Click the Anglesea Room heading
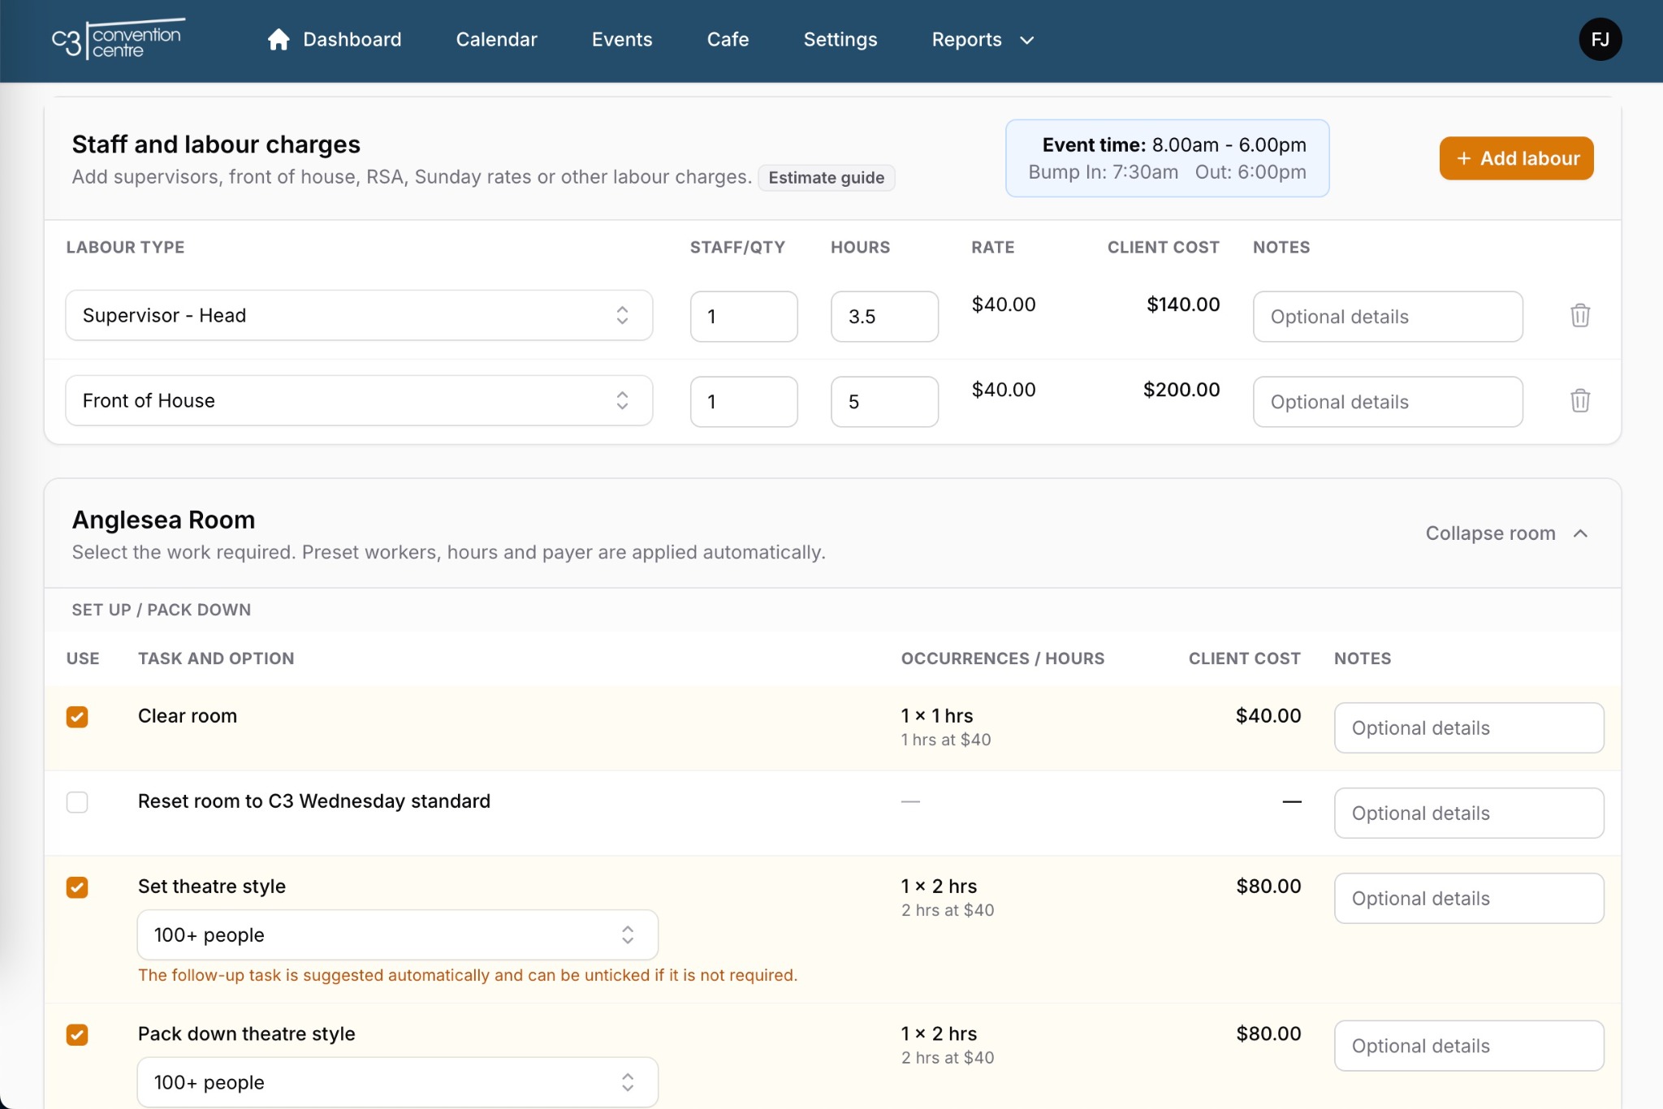 tap(163, 520)
